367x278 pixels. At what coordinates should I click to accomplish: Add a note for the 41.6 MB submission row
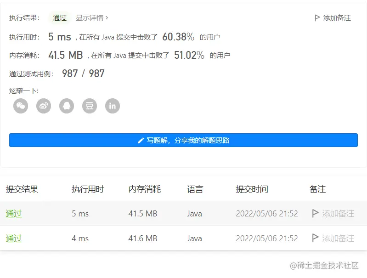point(333,238)
